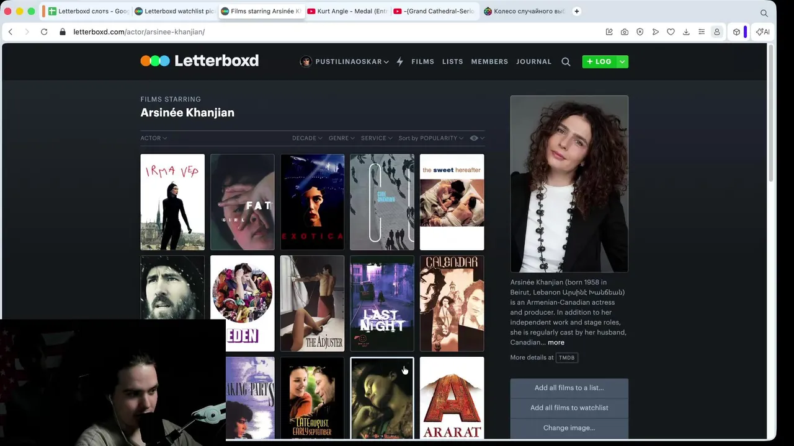794x446 pixels.
Task: Click the browser back arrow
Action: [x=11, y=32]
